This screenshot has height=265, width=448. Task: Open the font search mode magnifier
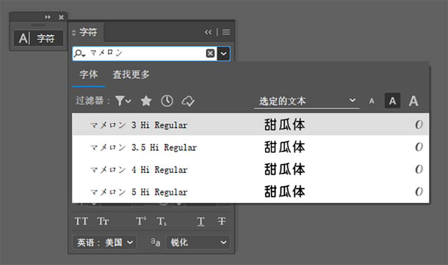click(x=79, y=54)
